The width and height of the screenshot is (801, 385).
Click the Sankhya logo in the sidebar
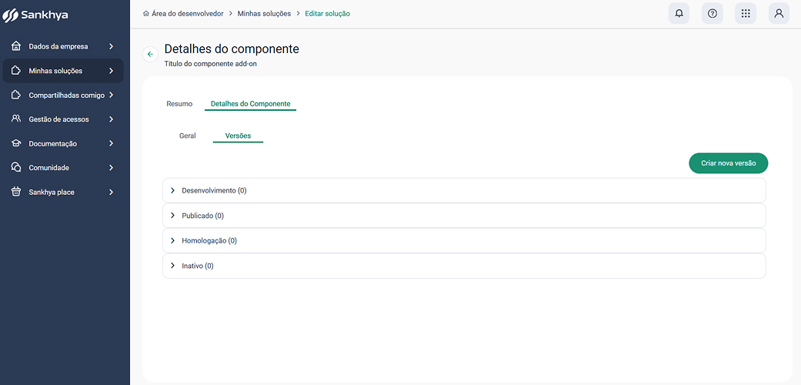pos(35,15)
